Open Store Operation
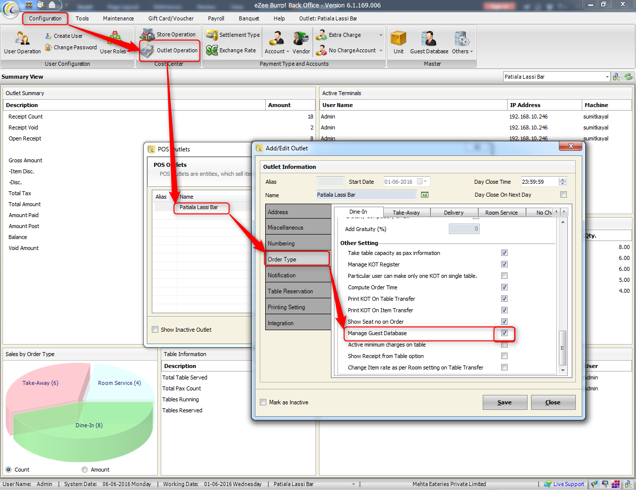 click(168, 34)
